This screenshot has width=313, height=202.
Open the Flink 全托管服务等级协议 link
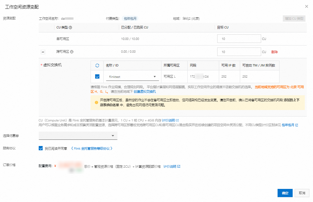coord(92,148)
